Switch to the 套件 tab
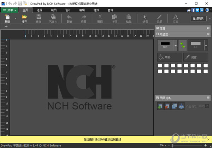This screenshot has width=212, height=148. pyautogui.click(x=110, y=10)
